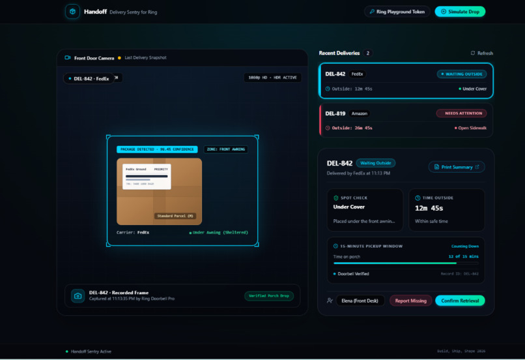Viewport: 525px width, 360px height.
Task: Click the Print Summary button
Action: pos(457,167)
